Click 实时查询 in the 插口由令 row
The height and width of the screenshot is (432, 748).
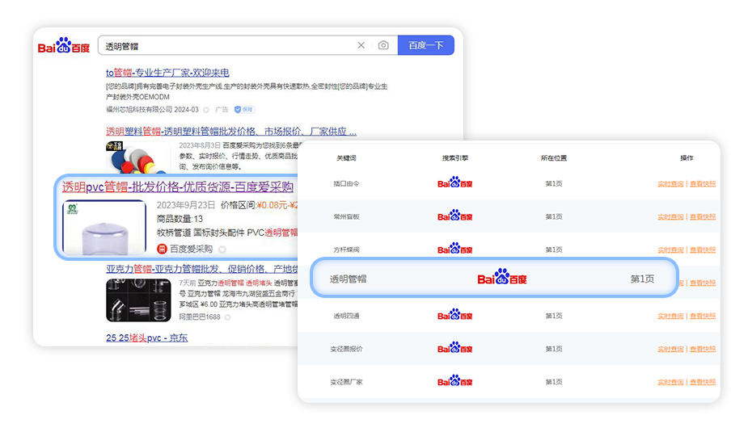click(670, 184)
